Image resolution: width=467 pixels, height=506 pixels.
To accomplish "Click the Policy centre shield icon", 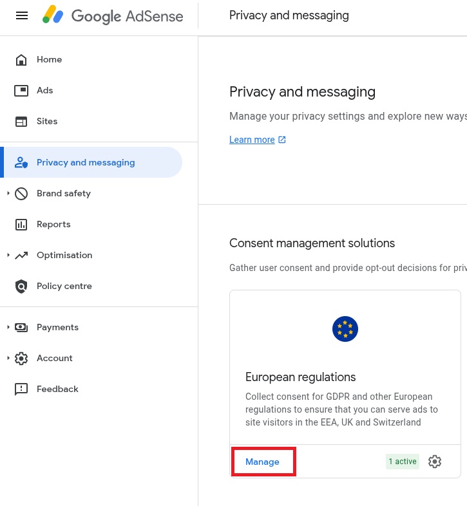I will [x=21, y=286].
